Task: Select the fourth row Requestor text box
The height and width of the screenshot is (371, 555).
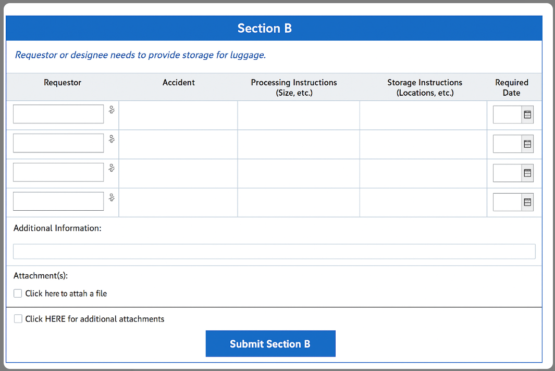Action: [58, 201]
